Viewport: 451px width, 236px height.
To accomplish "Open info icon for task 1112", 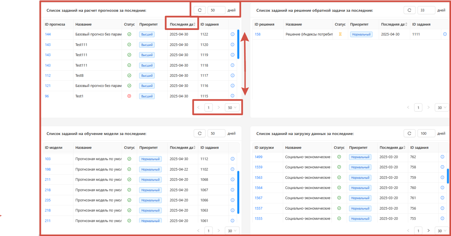I will [x=233, y=159].
